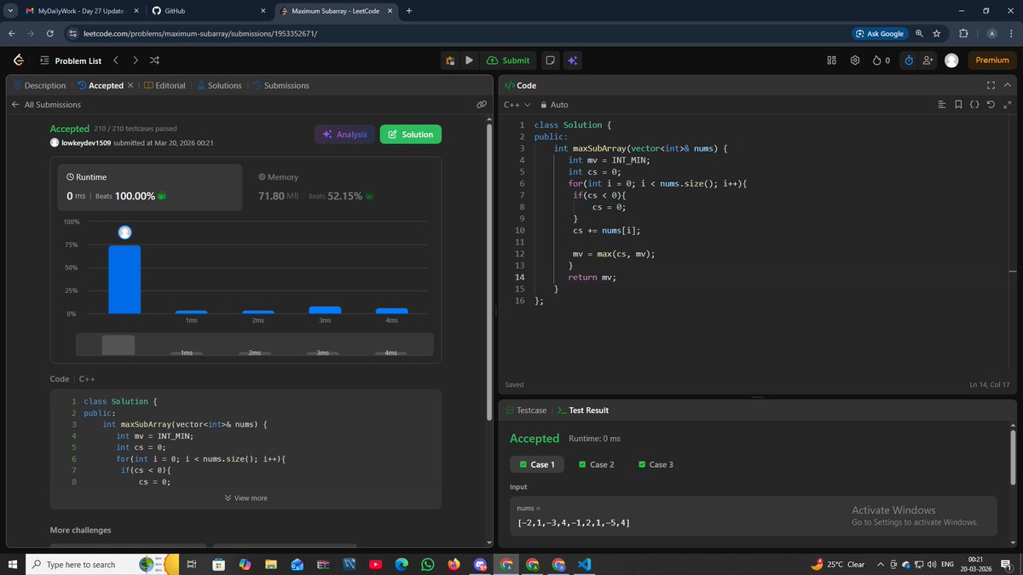This screenshot has height=575, width=1023.
Task: Toggle Auto lock setting in editor
Action: pyautogui.click(x=553, y=105)
